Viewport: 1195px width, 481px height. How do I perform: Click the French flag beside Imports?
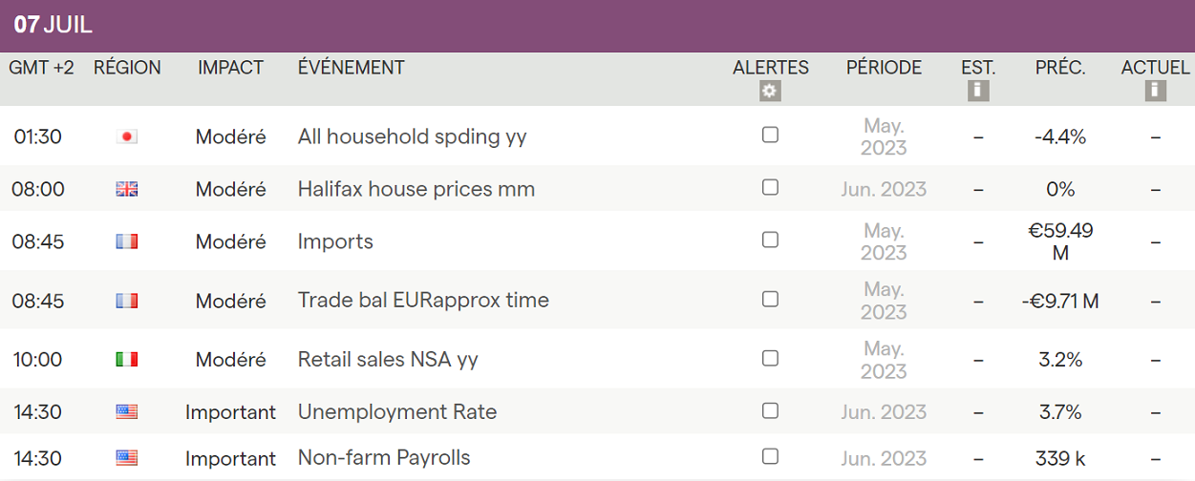[x=126, y=241]
